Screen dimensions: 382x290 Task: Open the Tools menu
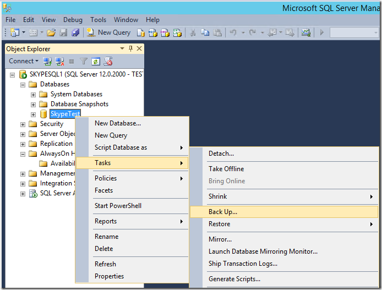(x=98, y=20)
